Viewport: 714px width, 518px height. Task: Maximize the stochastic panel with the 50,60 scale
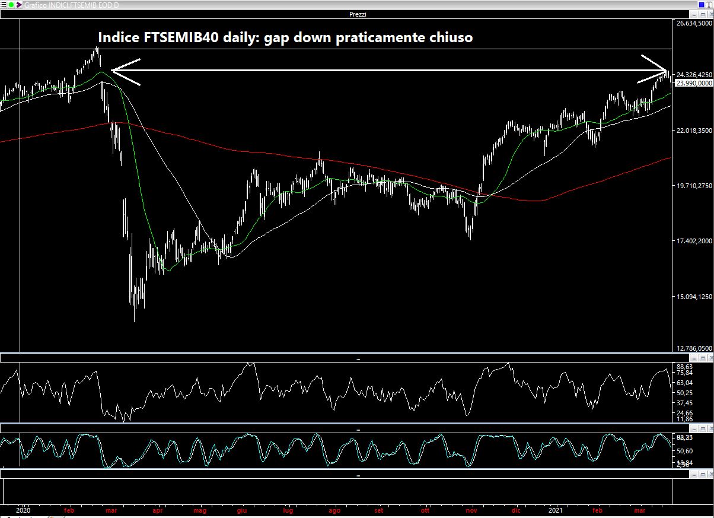[703, 428]
